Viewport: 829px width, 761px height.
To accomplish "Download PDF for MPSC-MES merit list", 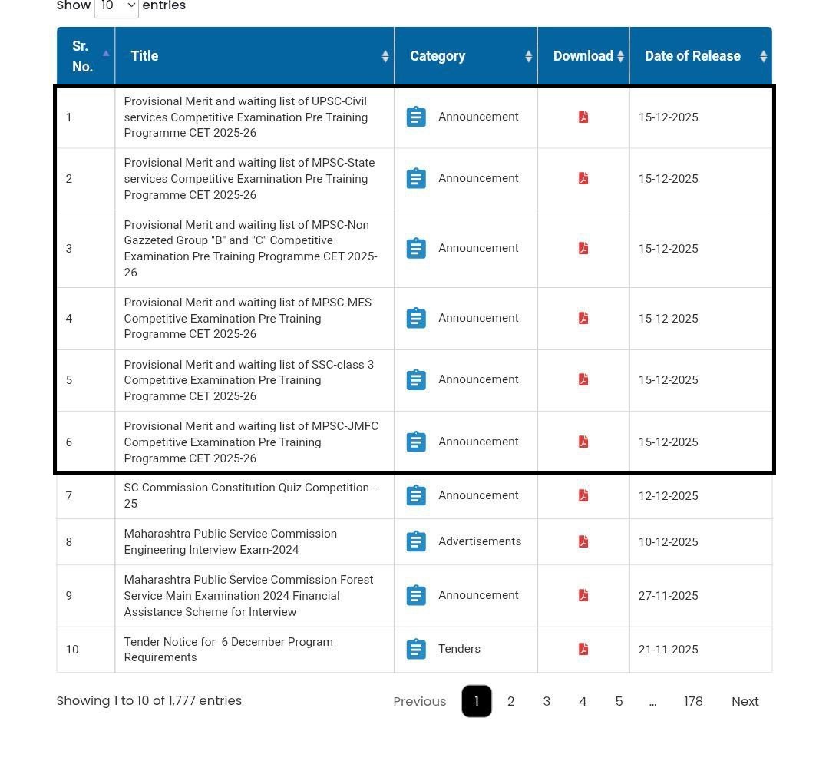I will pyautogui.click(x=583, y=318).
